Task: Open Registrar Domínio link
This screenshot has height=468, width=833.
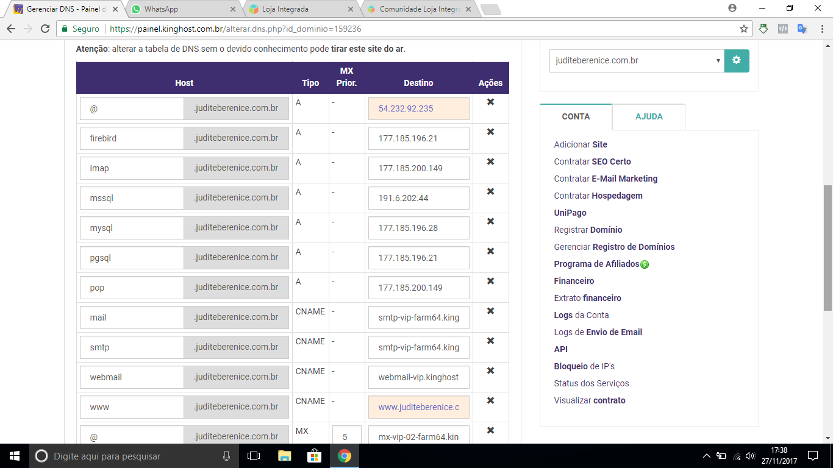Action: (x=588, y=230)
